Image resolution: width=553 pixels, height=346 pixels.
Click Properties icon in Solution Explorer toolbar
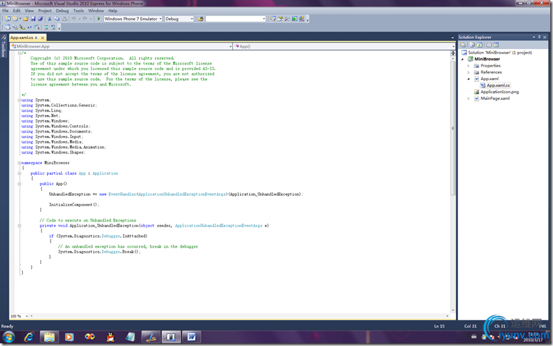pyautogui.click(x=463, y=44)
